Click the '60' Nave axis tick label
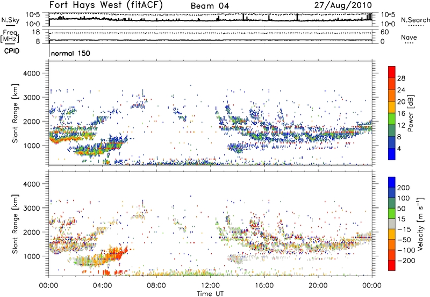This screenshot has width=430, height=297. (384, 32)
